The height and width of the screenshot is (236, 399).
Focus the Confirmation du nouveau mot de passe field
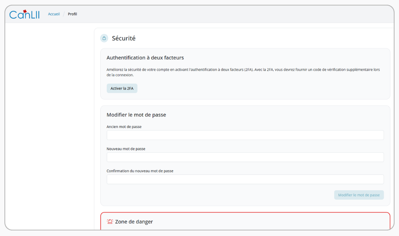click(x=245, y=179)
